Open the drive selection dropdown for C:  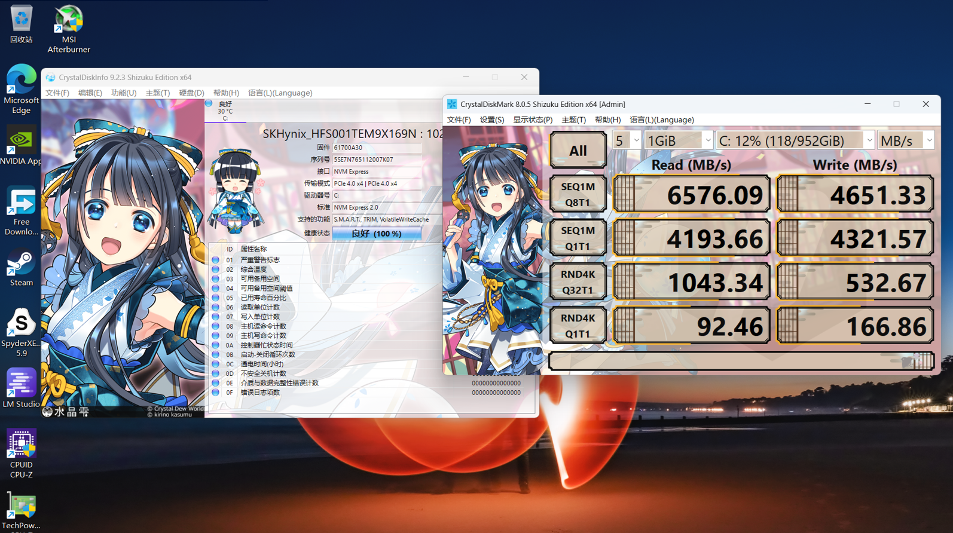click(x=795, y=140)
